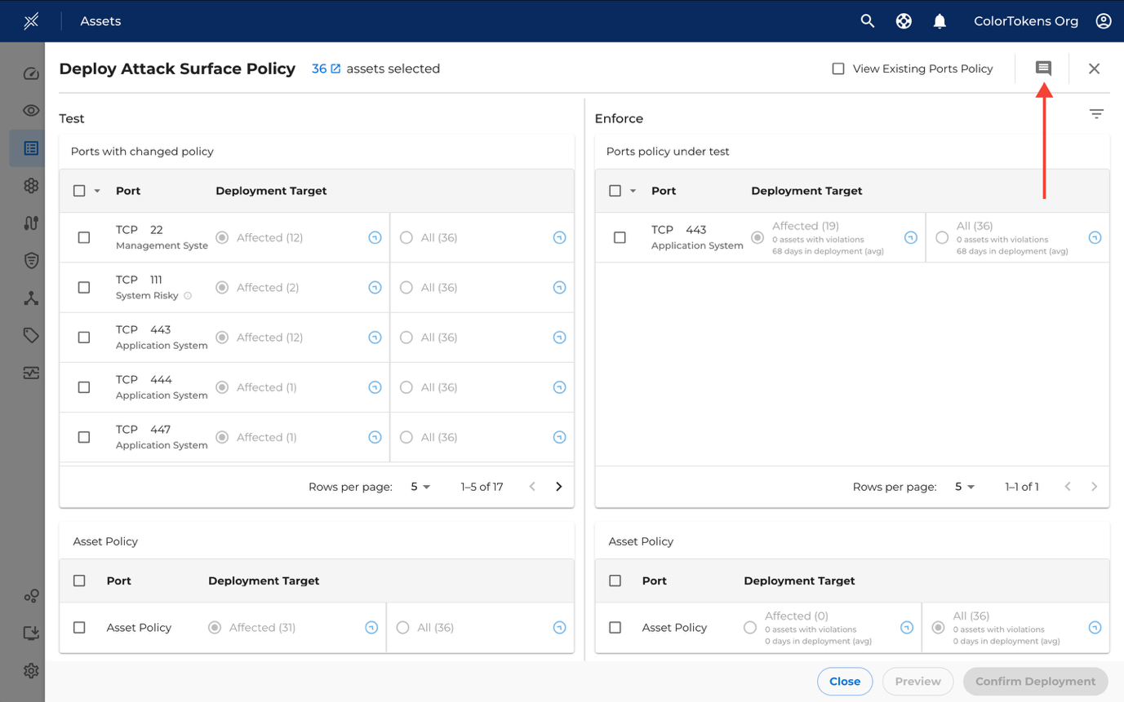Expand select-all dropdown arrow in Test table

point(97,191)
